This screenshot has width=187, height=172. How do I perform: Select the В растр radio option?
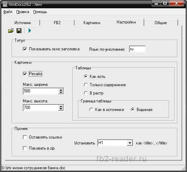click(x=86, y=93)
